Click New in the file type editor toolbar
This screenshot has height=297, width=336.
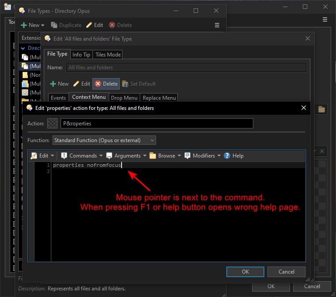[x=59, y=84]
